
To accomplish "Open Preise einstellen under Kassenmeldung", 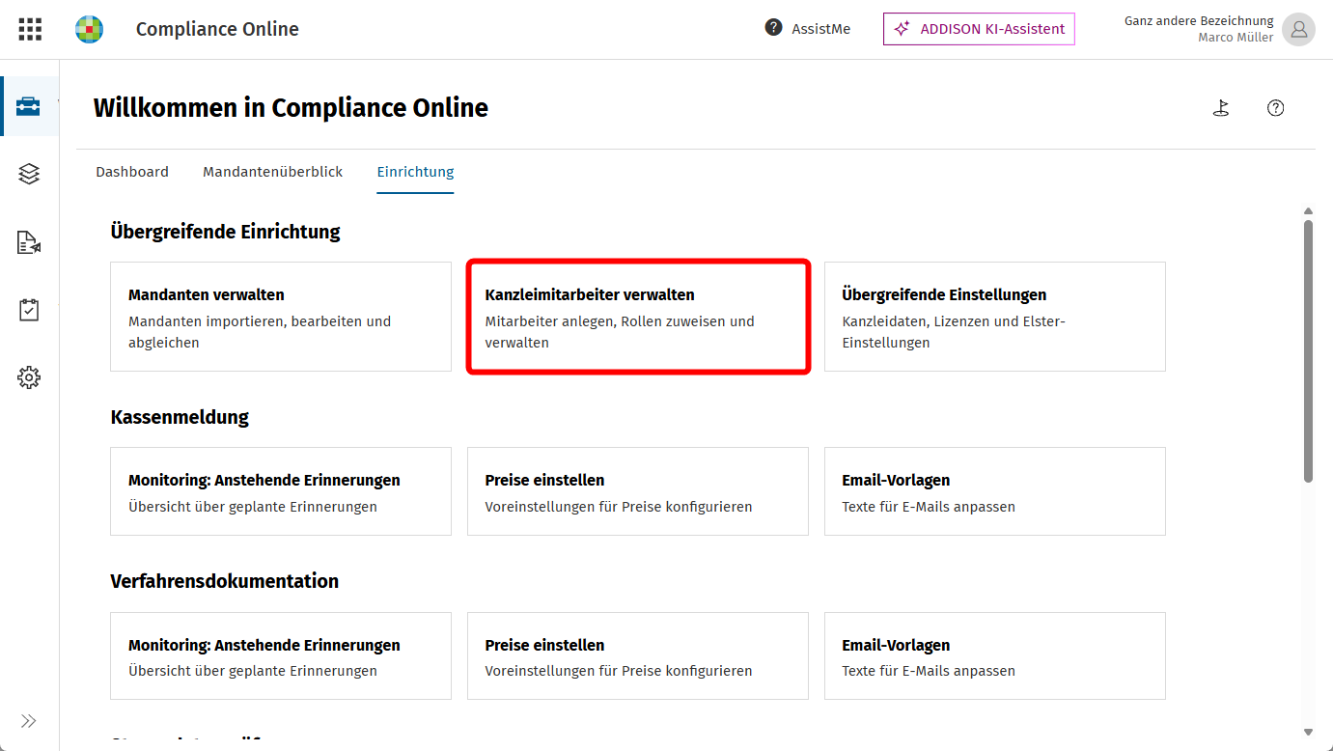I will 638,491.
